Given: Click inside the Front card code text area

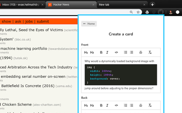Looking at the screenshot, I should click(x=121, y=75).
